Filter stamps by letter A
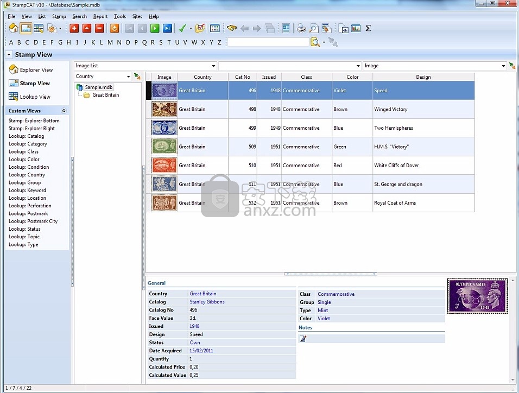 [x=11, y=42]
